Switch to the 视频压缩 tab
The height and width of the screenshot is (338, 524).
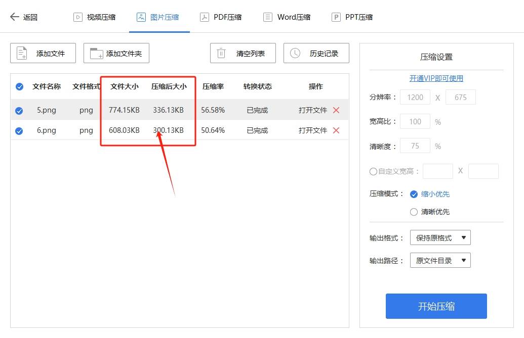click(x=95, y=16)
